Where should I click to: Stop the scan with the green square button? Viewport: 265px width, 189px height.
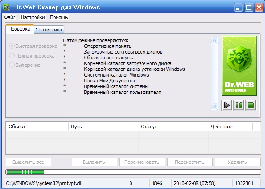point(251,105)
